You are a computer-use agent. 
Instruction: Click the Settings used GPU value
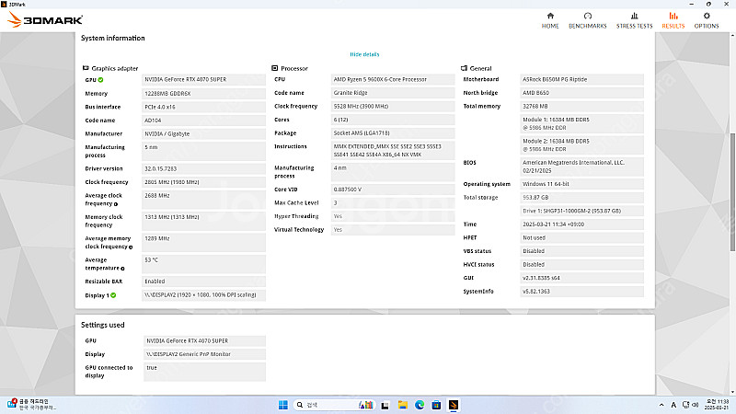[204, 340]
